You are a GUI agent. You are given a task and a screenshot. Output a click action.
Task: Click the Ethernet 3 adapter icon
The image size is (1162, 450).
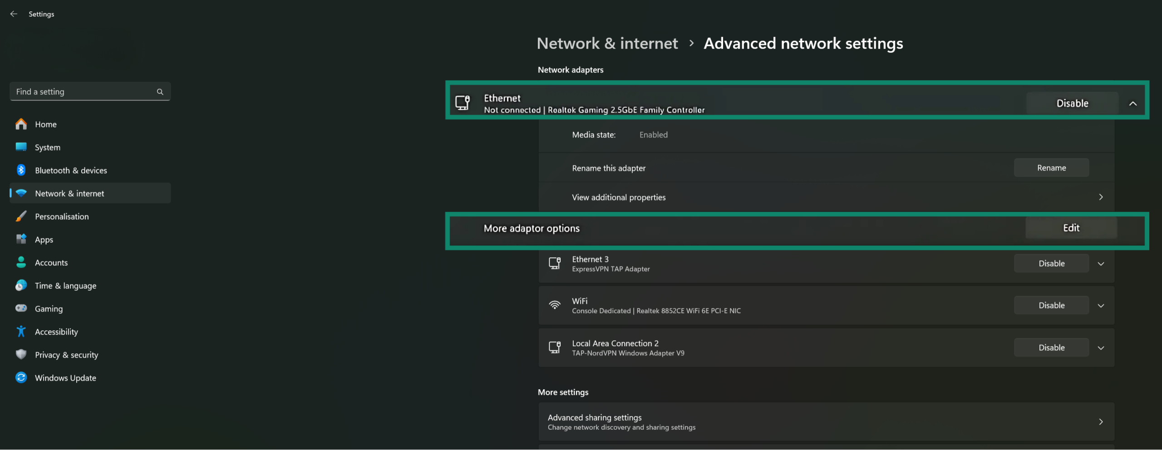(555, 263)
